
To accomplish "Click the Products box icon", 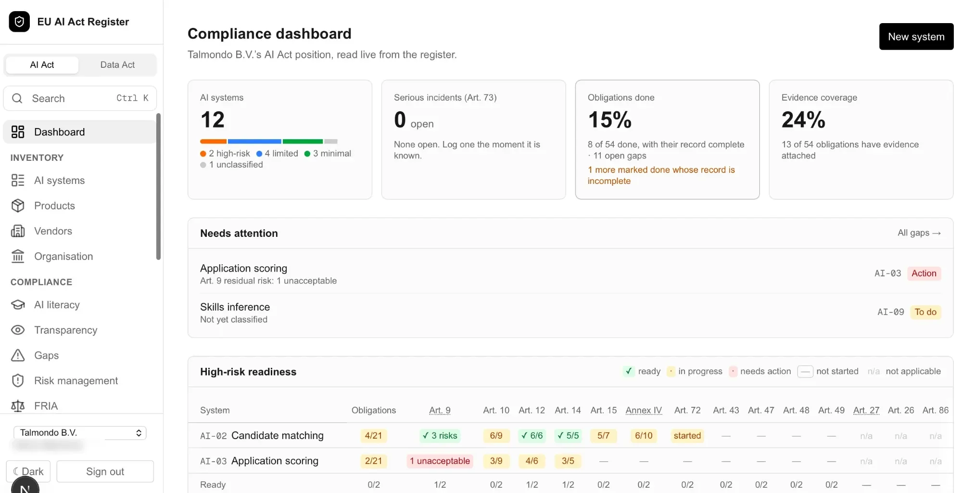I will (18, 206).
